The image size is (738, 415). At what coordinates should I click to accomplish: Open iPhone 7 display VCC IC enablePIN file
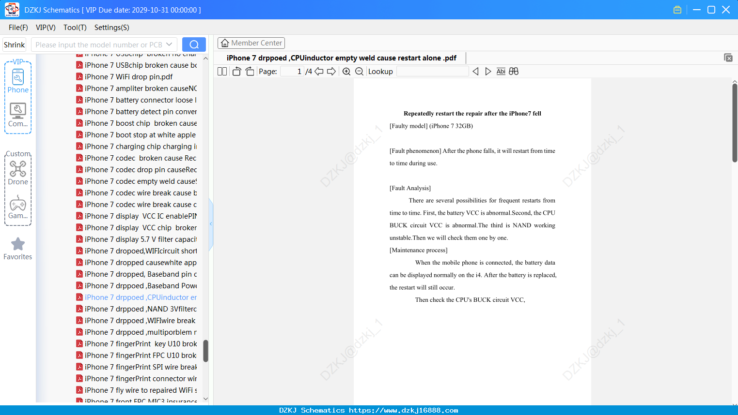click(136, 216)
